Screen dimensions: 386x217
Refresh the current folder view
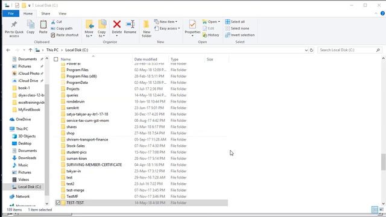[311, 50]
